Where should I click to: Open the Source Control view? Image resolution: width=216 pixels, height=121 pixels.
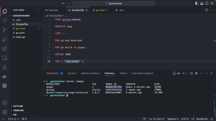(x=4, y=30)
